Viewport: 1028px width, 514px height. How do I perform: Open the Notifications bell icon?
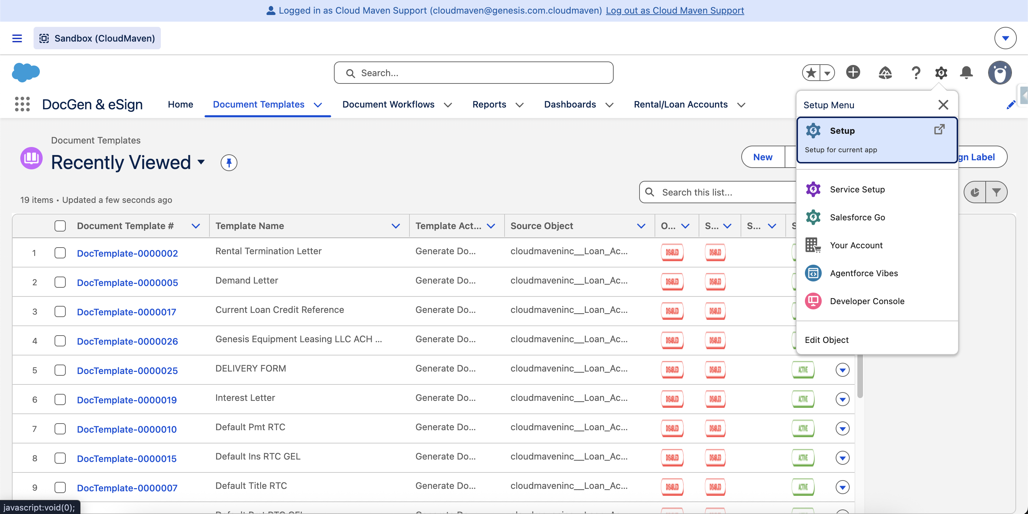pyautogui.click(x=966, y=73)
